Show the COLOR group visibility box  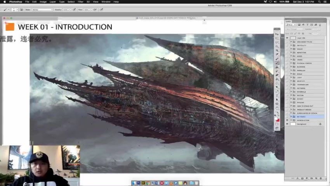point(287,49)
